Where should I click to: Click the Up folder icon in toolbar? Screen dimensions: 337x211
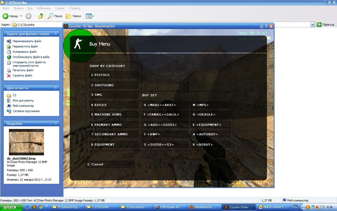click(x=41, y=16)
